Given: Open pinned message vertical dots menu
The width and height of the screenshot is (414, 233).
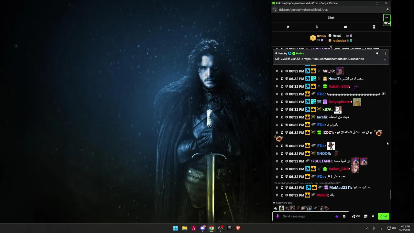Looking at the screenshot, I should pyautogui.click(x=385, y=53).
